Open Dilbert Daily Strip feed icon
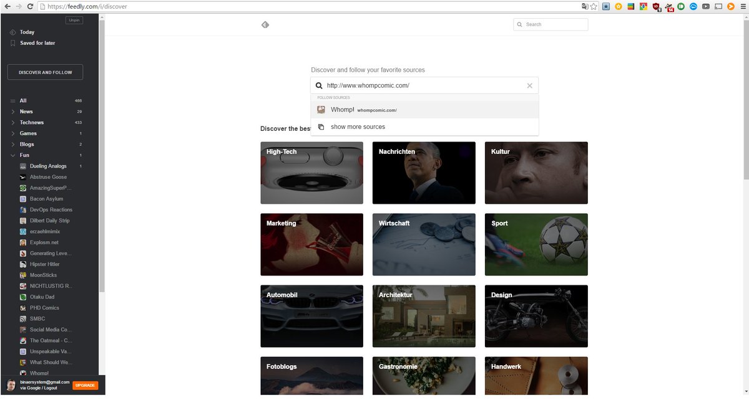 [x=22, y=221]
